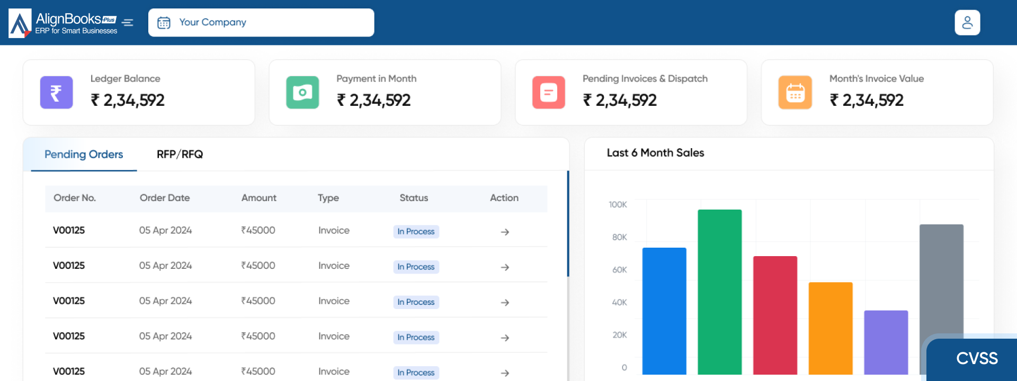Viewport: 1017px width, 381px height.
Task: Click the 20K axis label
Action: pos(620,335)
